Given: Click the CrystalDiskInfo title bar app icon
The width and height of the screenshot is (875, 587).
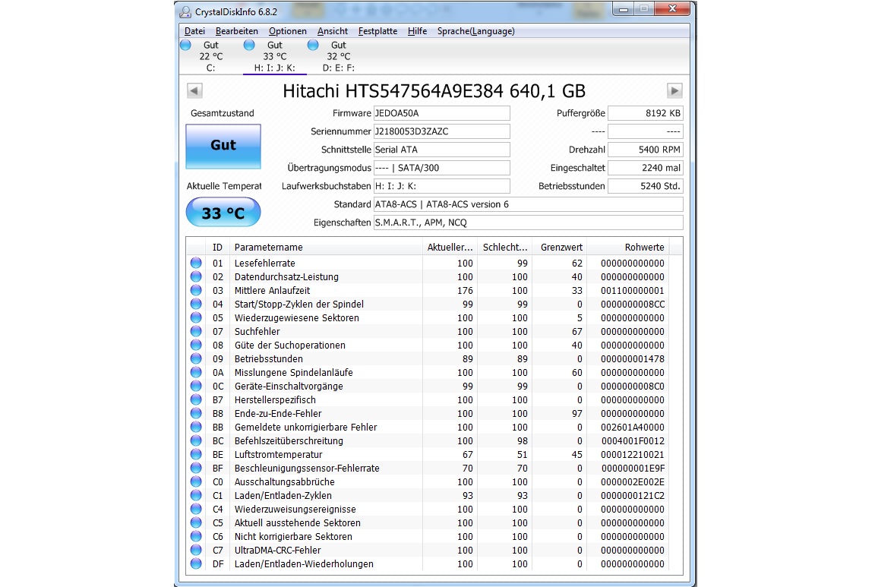Looking at the screenshot, I should pyautogui.click(x=185, y=11).
